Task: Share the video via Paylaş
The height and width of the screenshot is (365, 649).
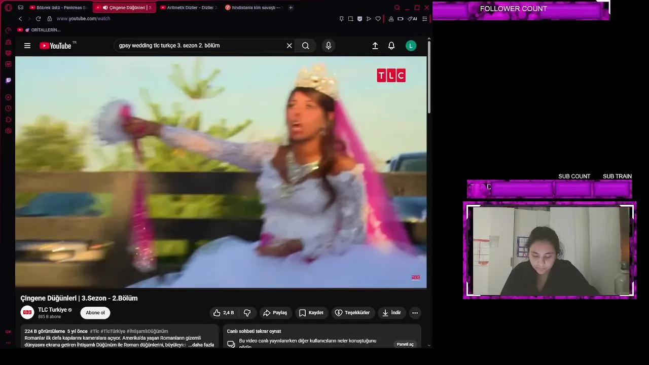Action: [275, 313]
